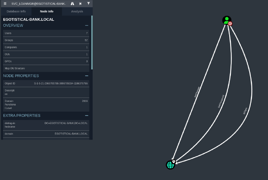Screen dimensions: 268x180
Task: Collapse the Extra Properties section
Action: click(86, 116)
